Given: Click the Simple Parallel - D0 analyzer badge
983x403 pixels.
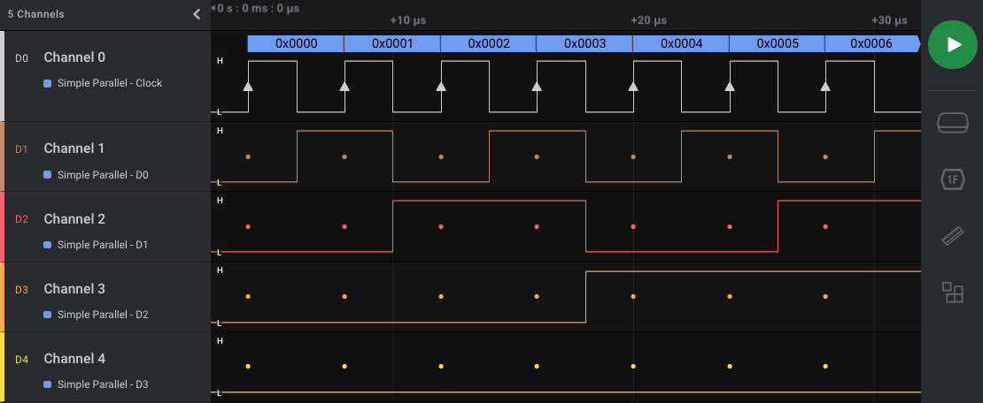Looking at the screenshot, I should tap(102, 175).
